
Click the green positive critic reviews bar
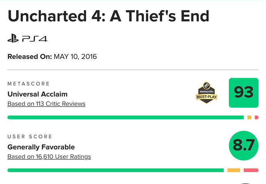coord(125,117)
